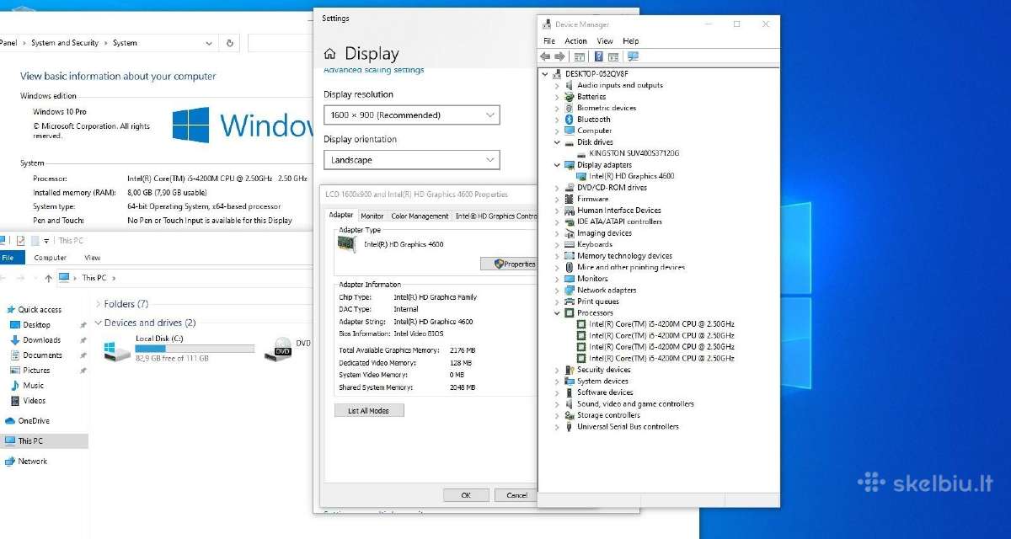
Task: Click the adapter Properties button with shield
Action: (509, 264)
